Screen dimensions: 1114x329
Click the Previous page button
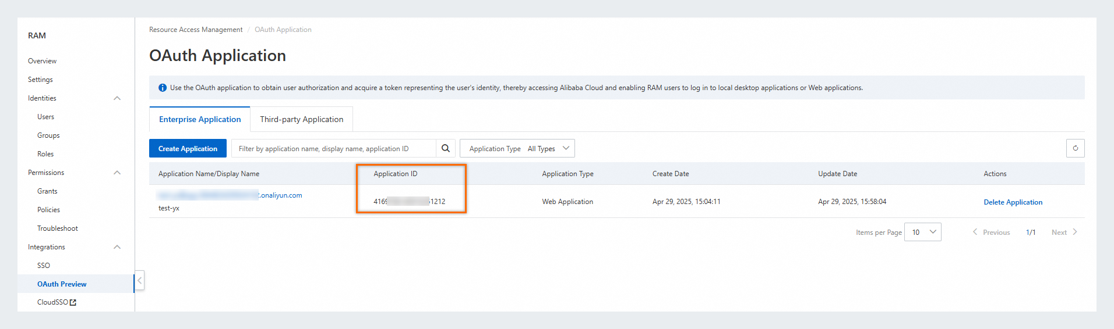coord(991,232)
